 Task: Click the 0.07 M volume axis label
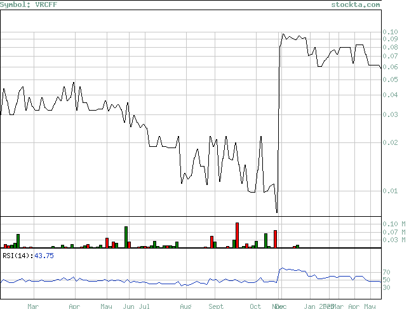[x=394, y=232]
